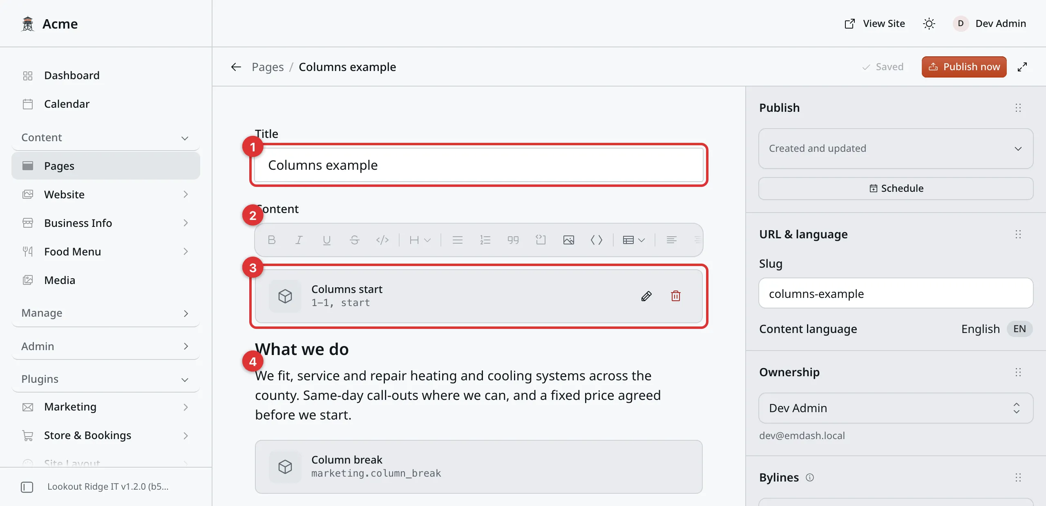
Task: Click the Title input field
Action: (478, 165)
